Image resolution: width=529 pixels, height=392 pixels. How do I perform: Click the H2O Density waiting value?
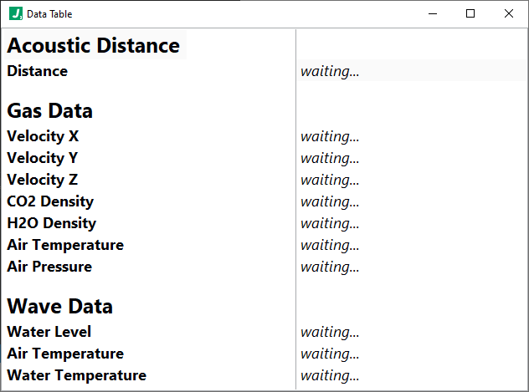[330, 223]
